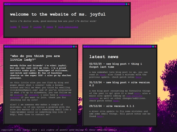Click the '31/12/24 - new blog post' headline
This screenshot has width=177, height=132.
click(x=119, y=84)
